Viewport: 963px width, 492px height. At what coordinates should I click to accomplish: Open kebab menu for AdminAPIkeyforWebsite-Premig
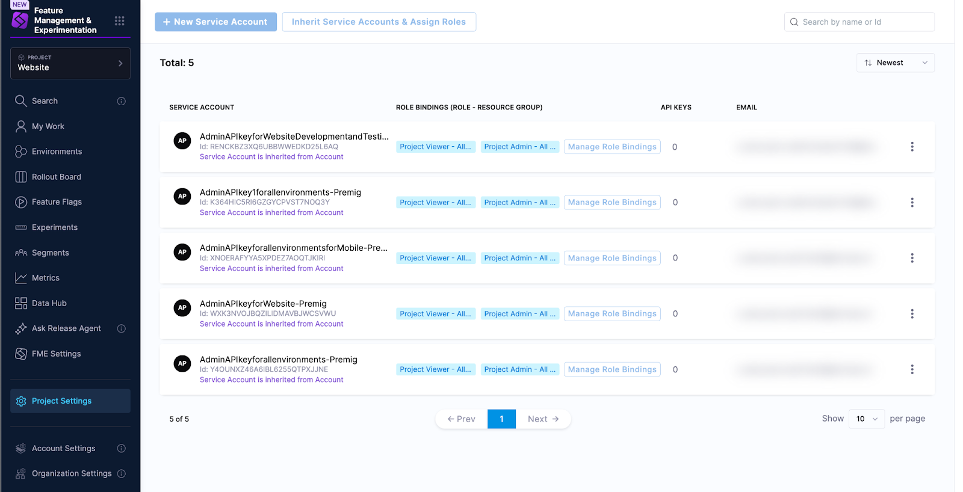point(912,314)
